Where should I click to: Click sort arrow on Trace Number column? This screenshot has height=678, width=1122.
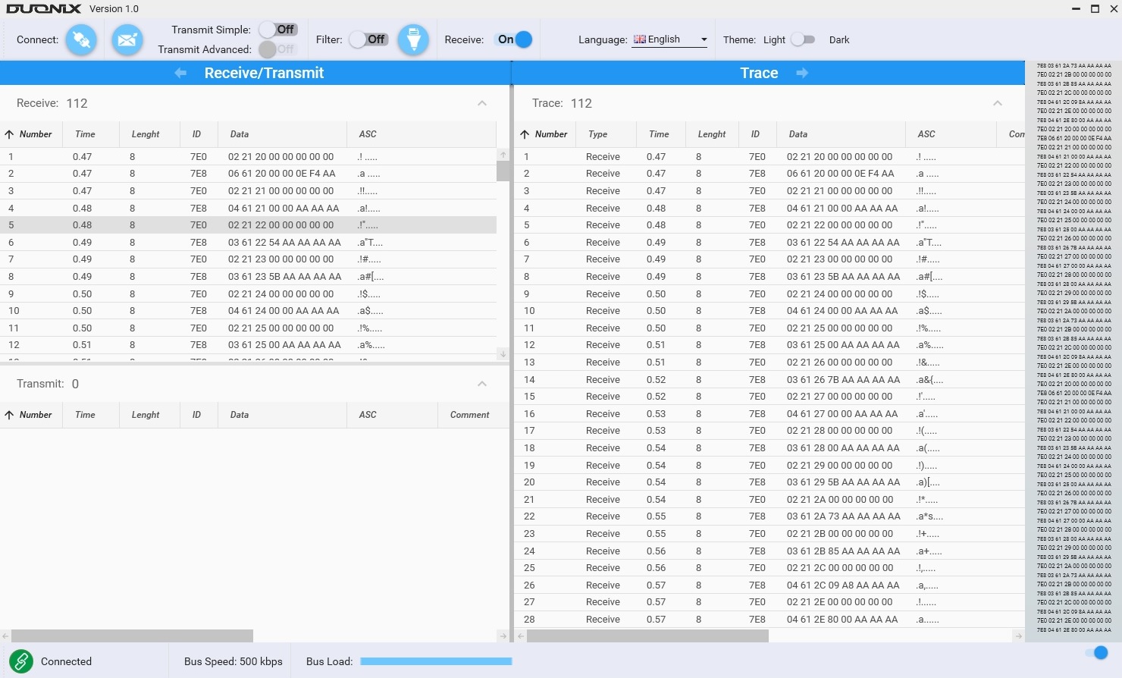coord(525,134)
